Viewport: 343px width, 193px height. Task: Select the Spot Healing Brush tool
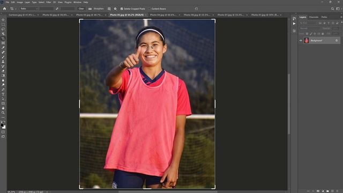click(3, 53)
